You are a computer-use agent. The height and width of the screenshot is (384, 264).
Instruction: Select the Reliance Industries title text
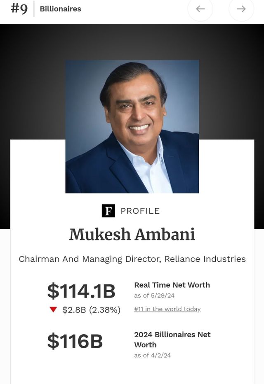coord(132,259)
